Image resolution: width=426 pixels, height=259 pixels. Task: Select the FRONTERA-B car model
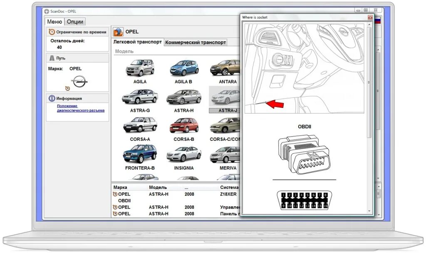coord(140,158)
